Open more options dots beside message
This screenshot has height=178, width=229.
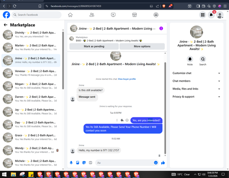117,120
